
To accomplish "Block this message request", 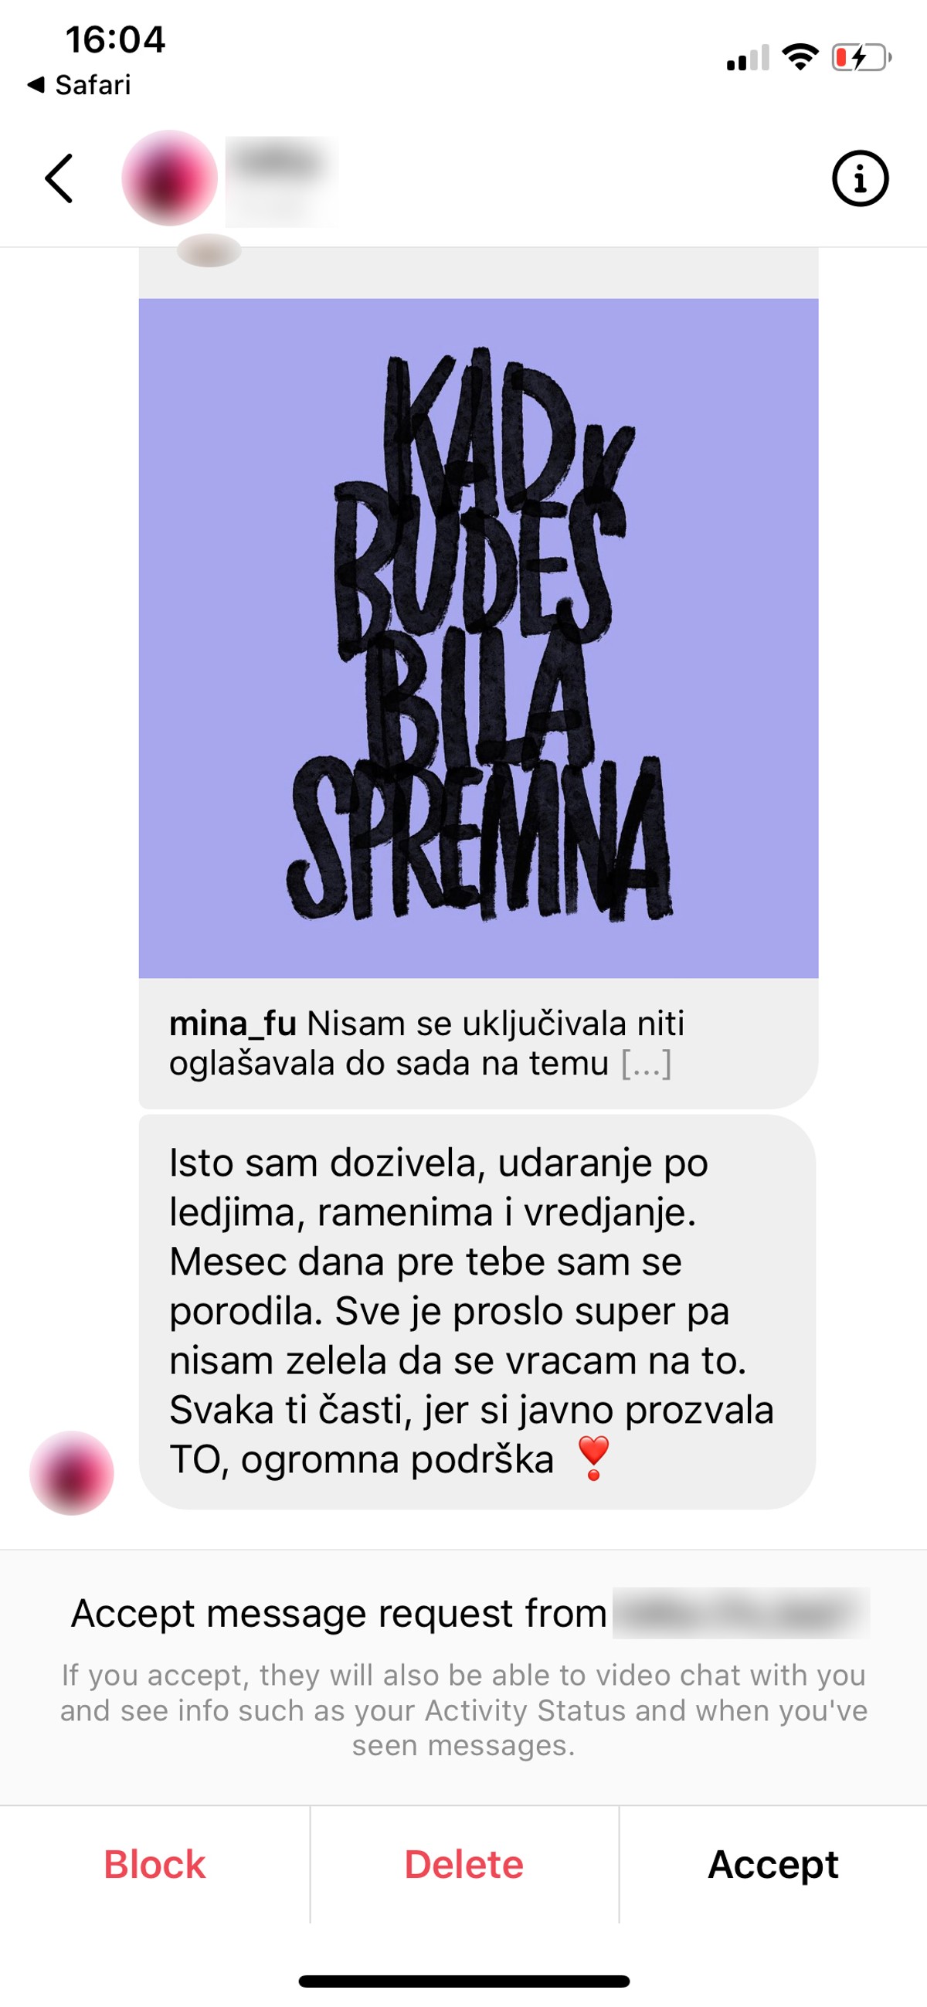I will 154,1864.
